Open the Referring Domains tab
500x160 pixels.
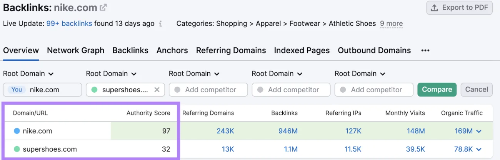(x=231, y=50)
